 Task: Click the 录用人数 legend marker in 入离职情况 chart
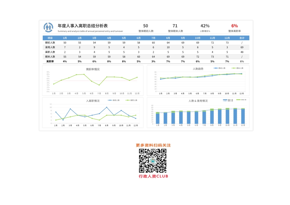[110, 100]
